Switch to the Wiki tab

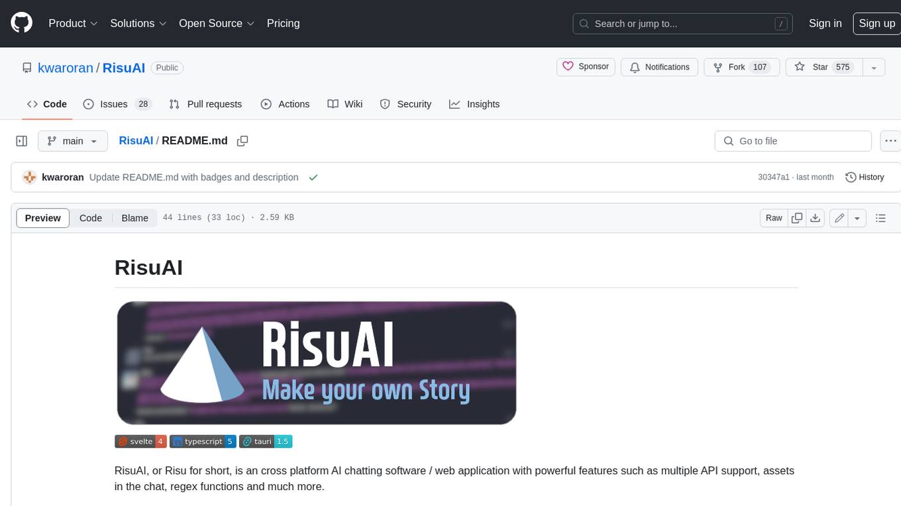(345, 104)
